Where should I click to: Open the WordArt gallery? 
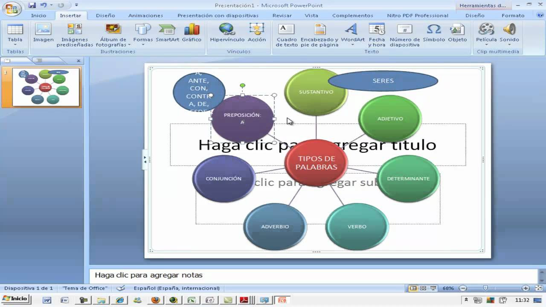[353, 34]
